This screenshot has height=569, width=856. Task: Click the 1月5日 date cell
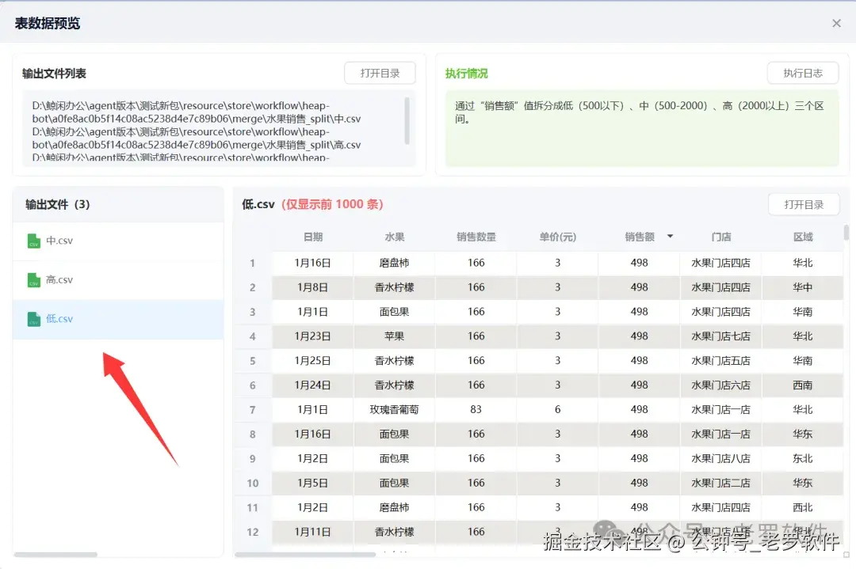[x=313, y=484]
